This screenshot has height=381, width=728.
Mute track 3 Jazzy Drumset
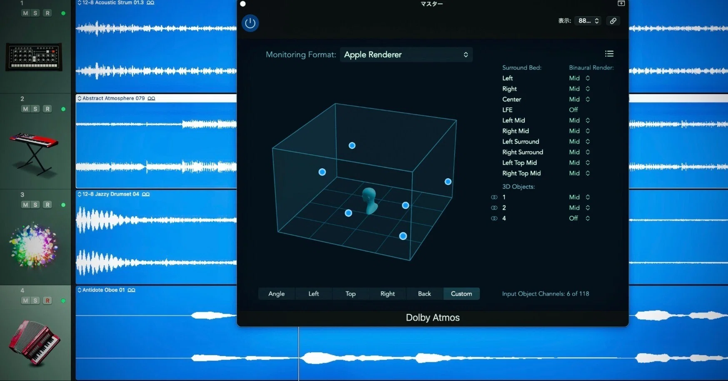(x=25, y=205)
